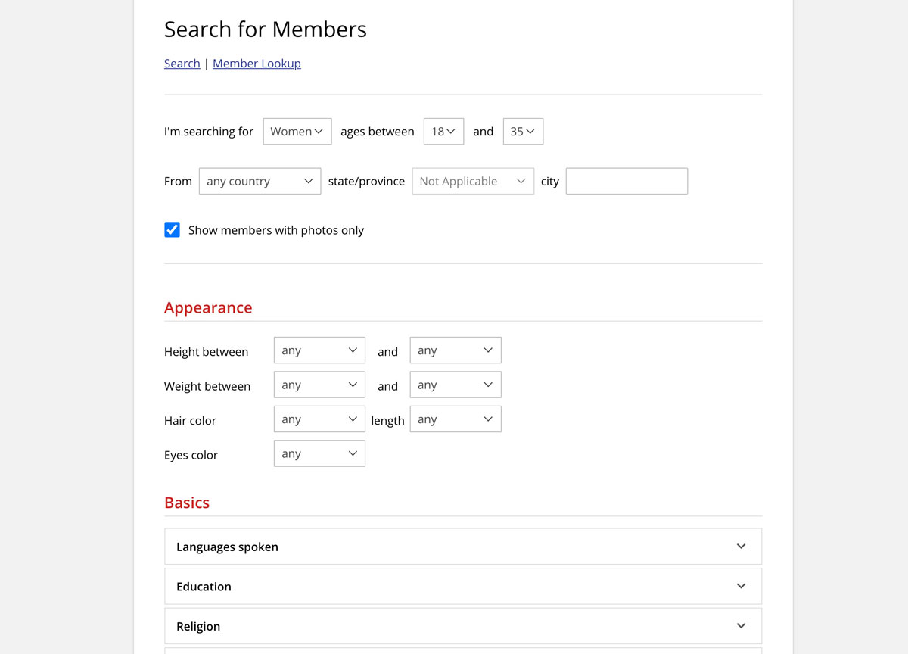Open the hair length dropdown

point(455,419)
